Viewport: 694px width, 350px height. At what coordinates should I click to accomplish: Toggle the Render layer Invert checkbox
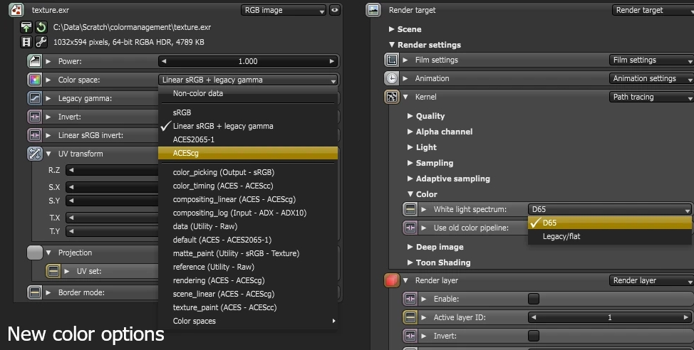tap(533, 336)
